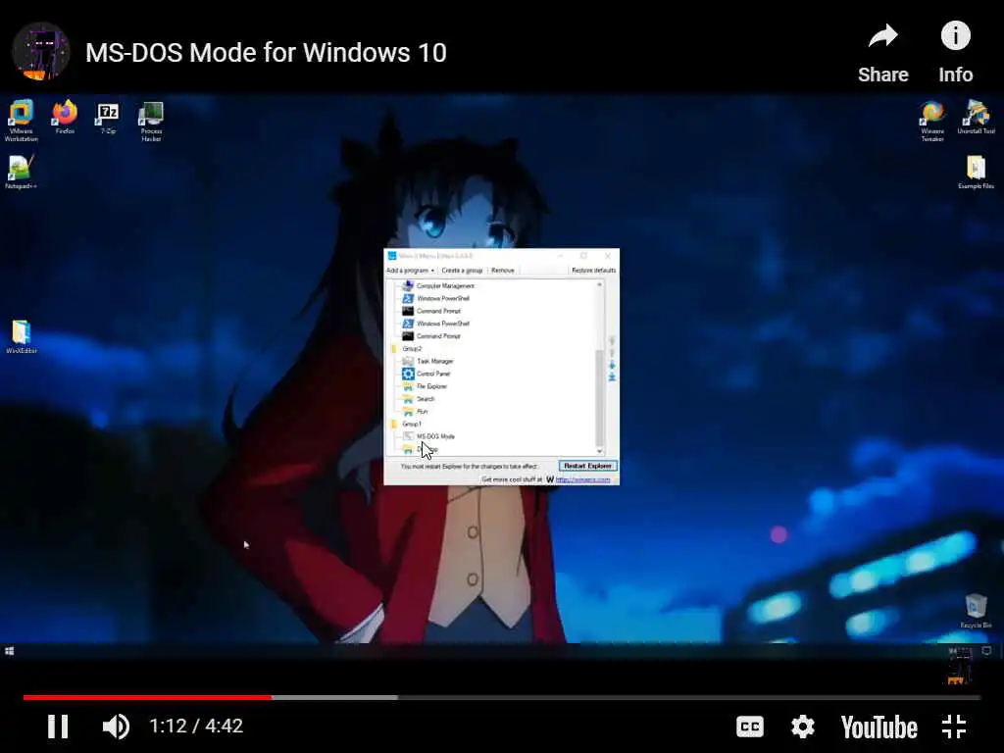Open the channel avatar
This screenshot has width=1004, height=753.
tap(40, 52)
